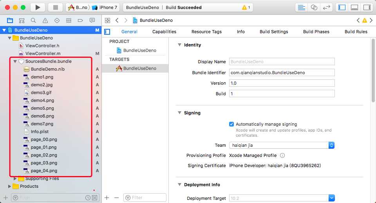The image size is (376, 203).
Task: Go back in editor history
Action: (x=117, y=21)
